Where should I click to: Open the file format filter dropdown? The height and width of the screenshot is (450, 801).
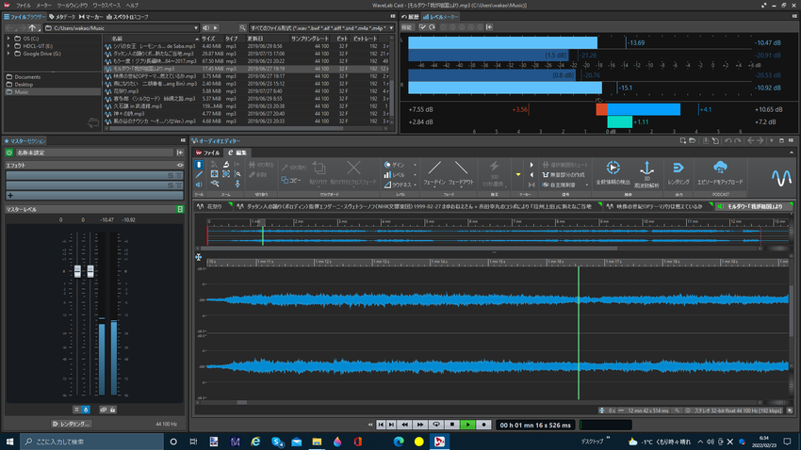pyautogui.click(x=391, y=28)
